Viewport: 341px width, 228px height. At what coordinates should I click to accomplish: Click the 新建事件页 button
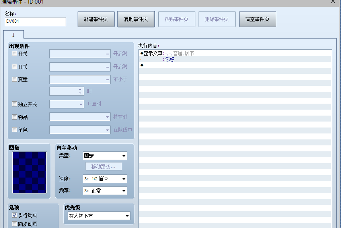click(96, 19)
